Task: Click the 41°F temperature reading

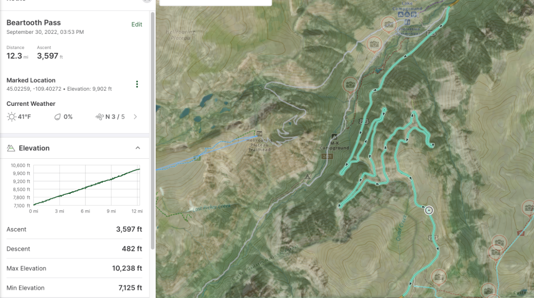Action: 24,117
